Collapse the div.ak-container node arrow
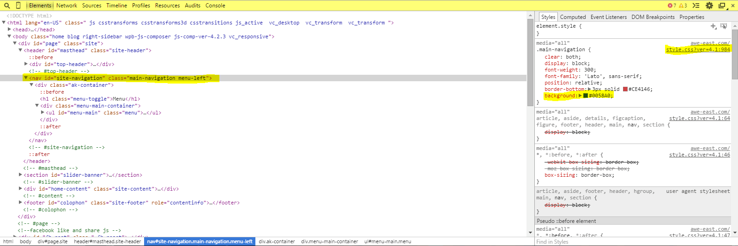The height and width of the screenshot is (246, 738). tap(31, 85)
